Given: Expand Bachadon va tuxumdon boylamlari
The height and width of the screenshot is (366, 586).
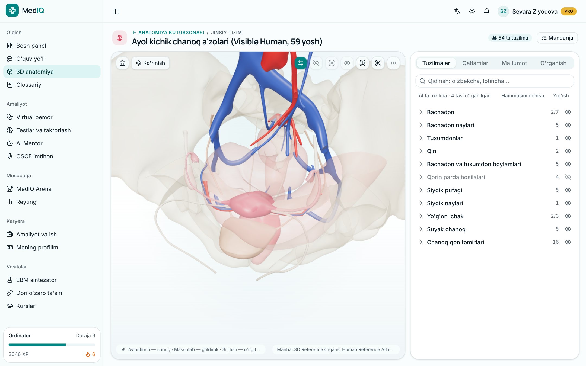Looking at the screenshot, I should tap(421, 164).
